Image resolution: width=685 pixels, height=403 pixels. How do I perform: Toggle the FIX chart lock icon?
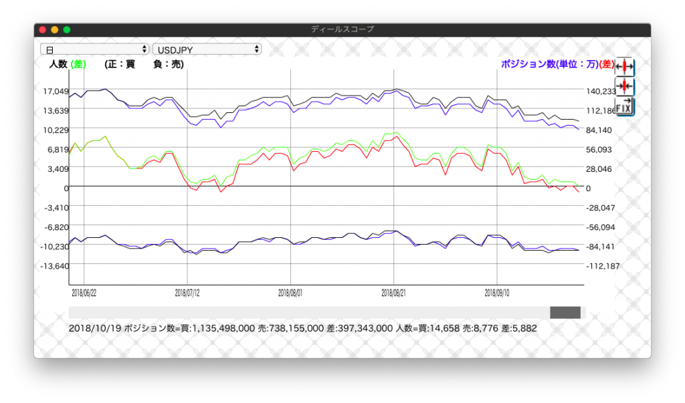tap(624, 106)
